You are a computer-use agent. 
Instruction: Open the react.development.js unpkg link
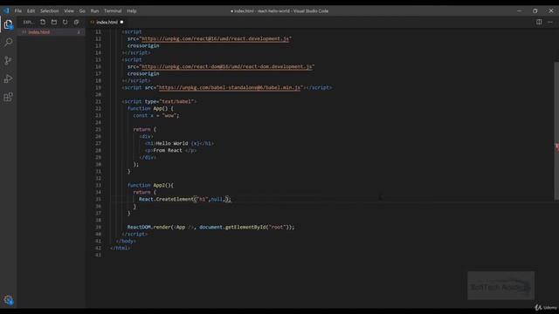coord(215,38)
